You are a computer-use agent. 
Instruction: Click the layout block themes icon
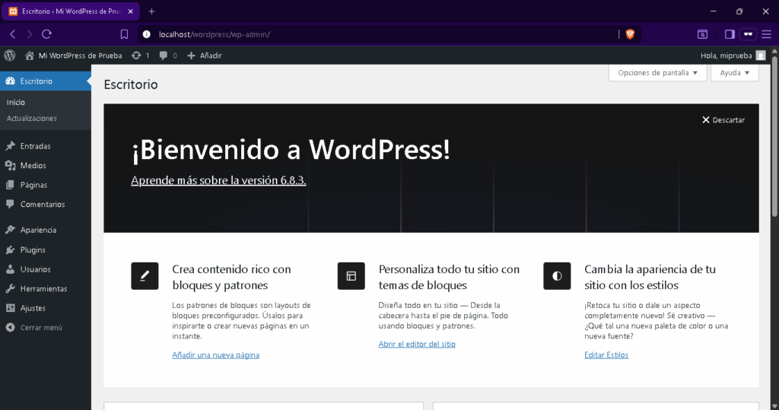351,276
